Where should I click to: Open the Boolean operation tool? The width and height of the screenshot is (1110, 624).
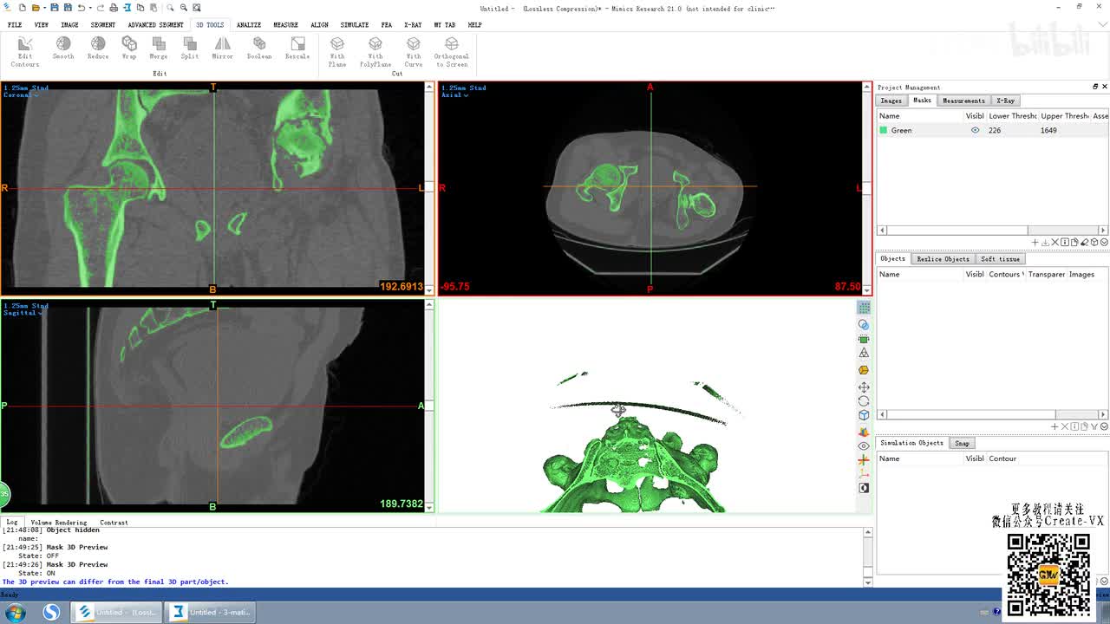259,49
